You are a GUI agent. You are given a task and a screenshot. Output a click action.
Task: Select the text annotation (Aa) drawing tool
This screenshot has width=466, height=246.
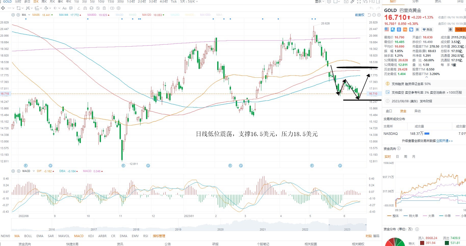pos(64,8)
